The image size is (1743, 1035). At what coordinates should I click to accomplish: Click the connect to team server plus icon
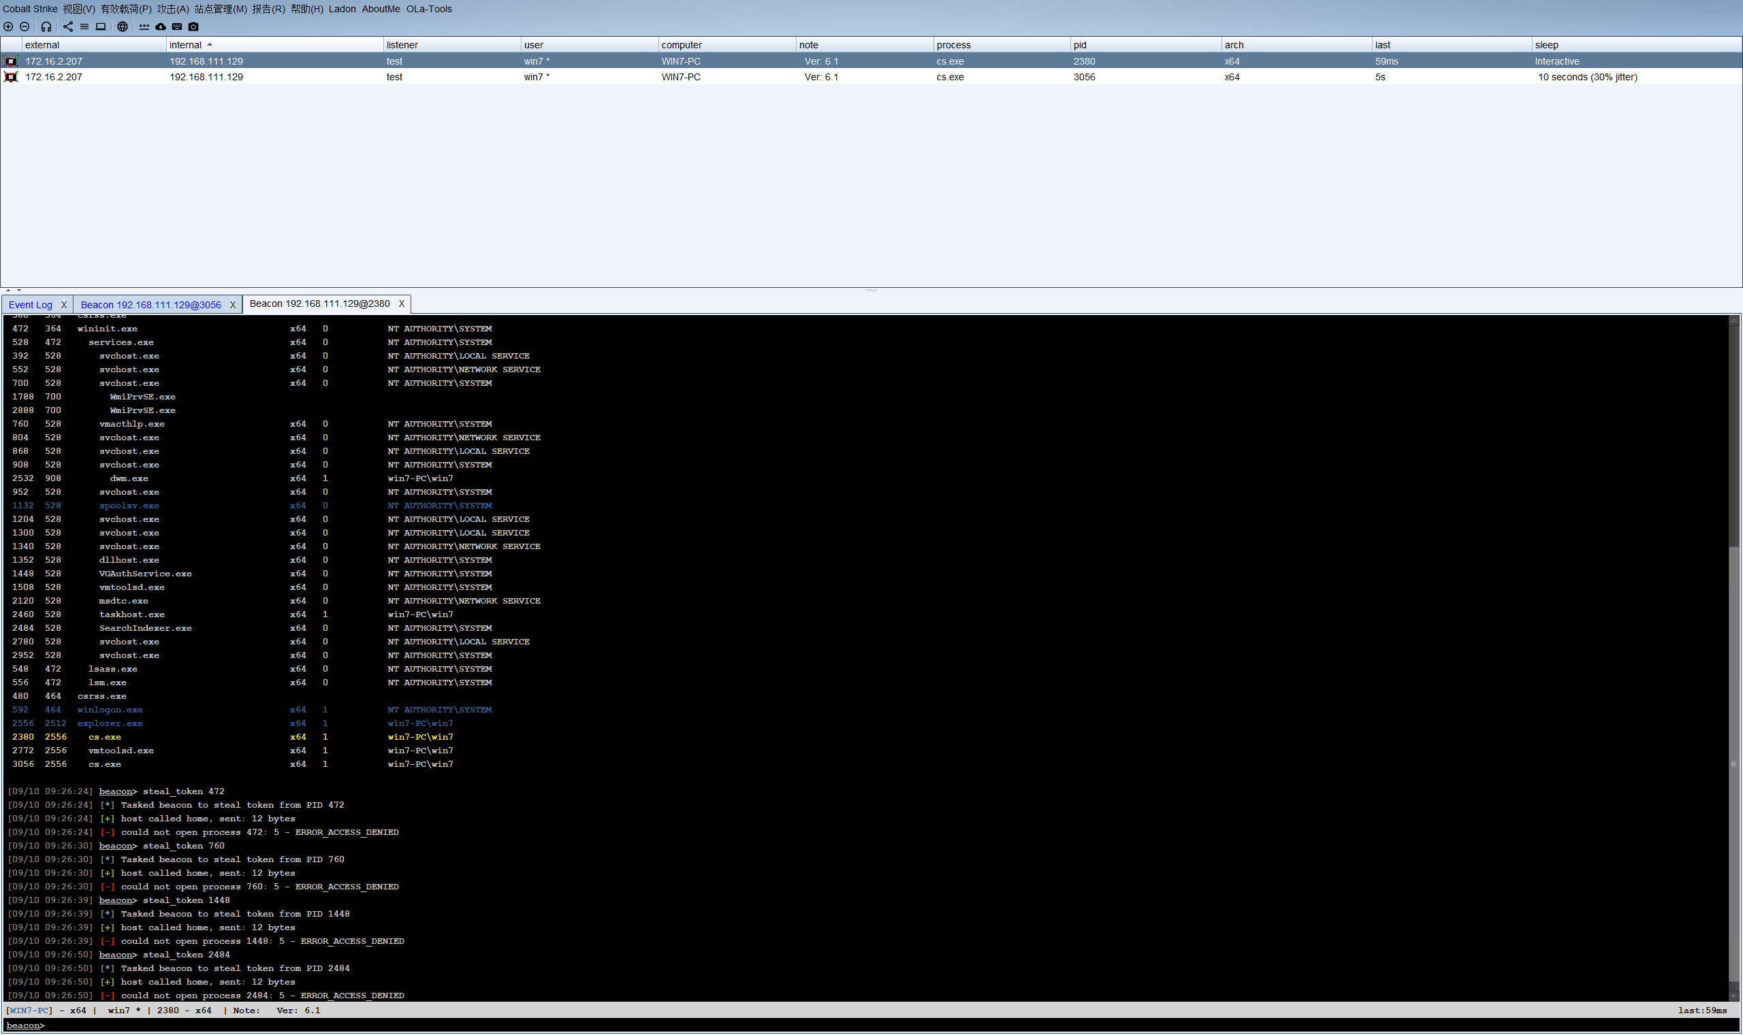click(8, 27)
